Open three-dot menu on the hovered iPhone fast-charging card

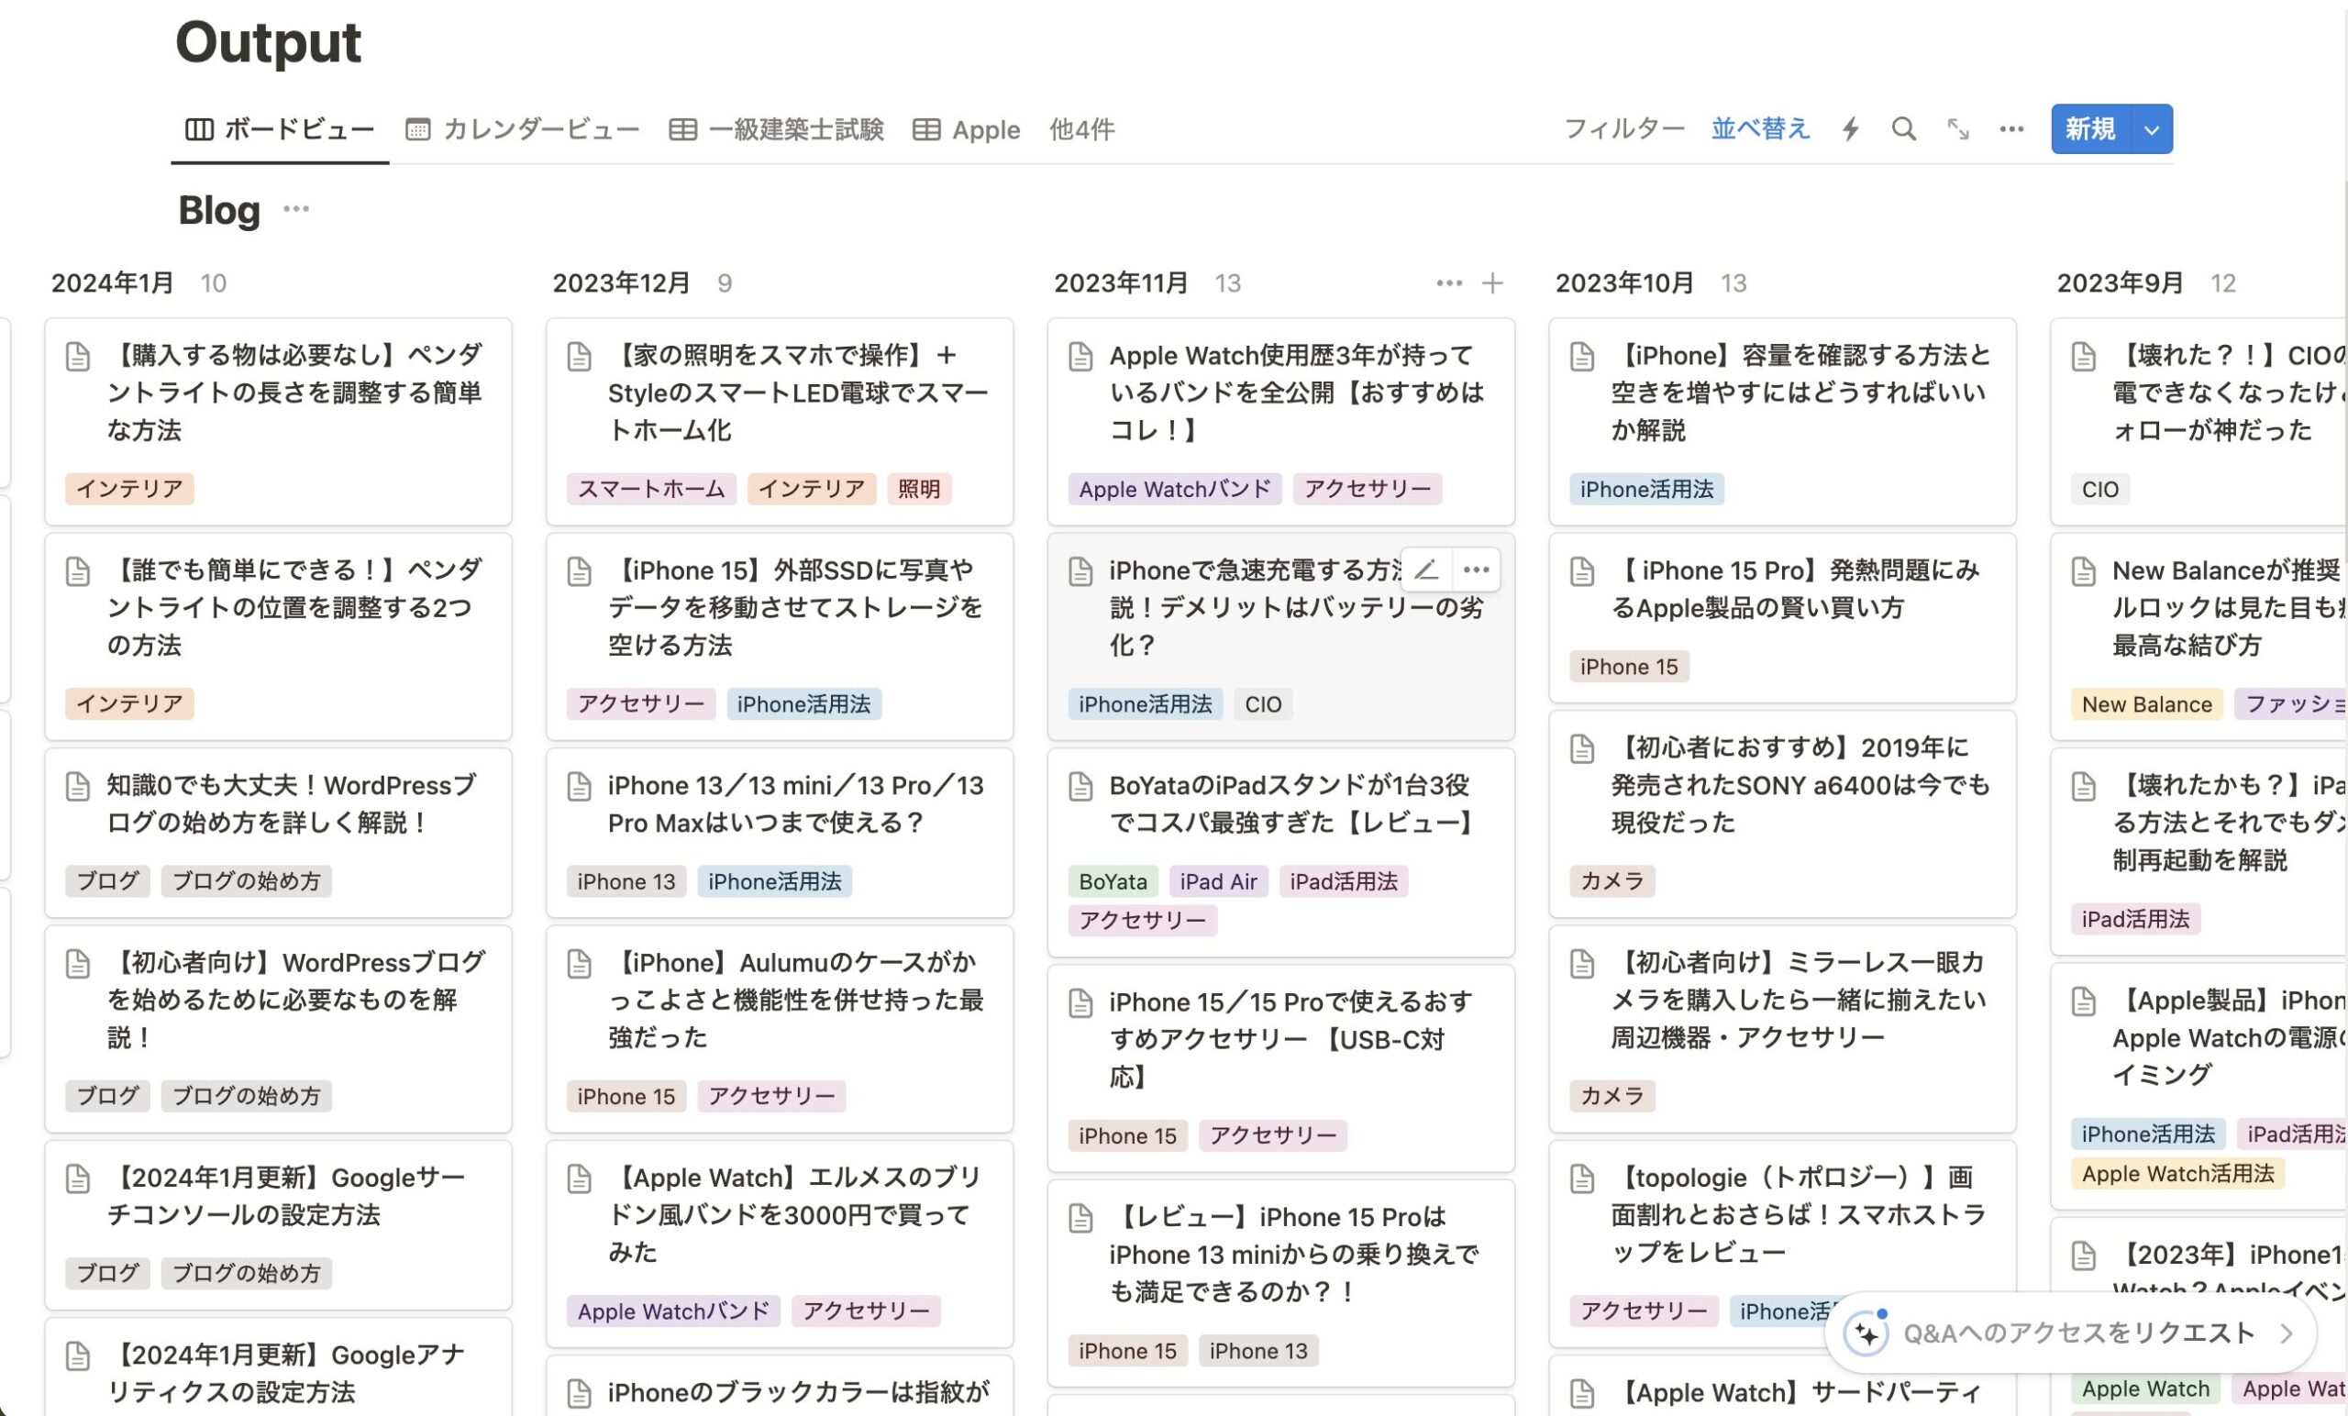click(1476, 570)
